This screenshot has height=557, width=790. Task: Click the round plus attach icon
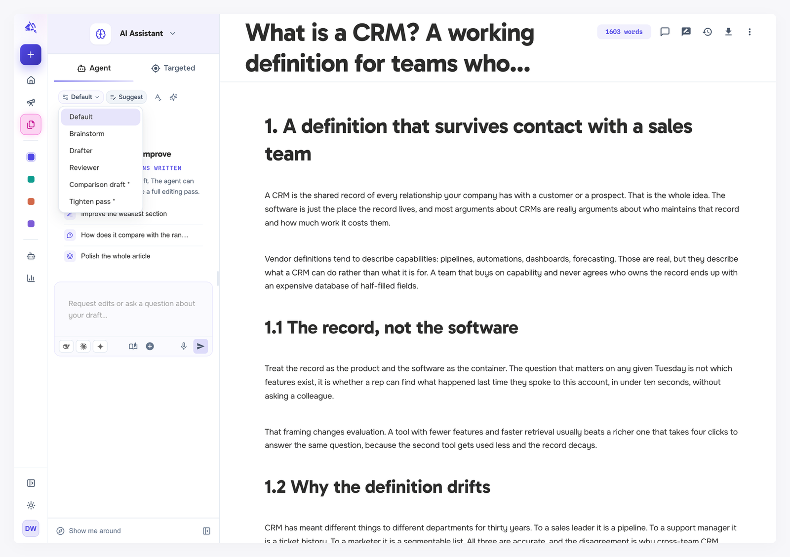pos(150,346)
